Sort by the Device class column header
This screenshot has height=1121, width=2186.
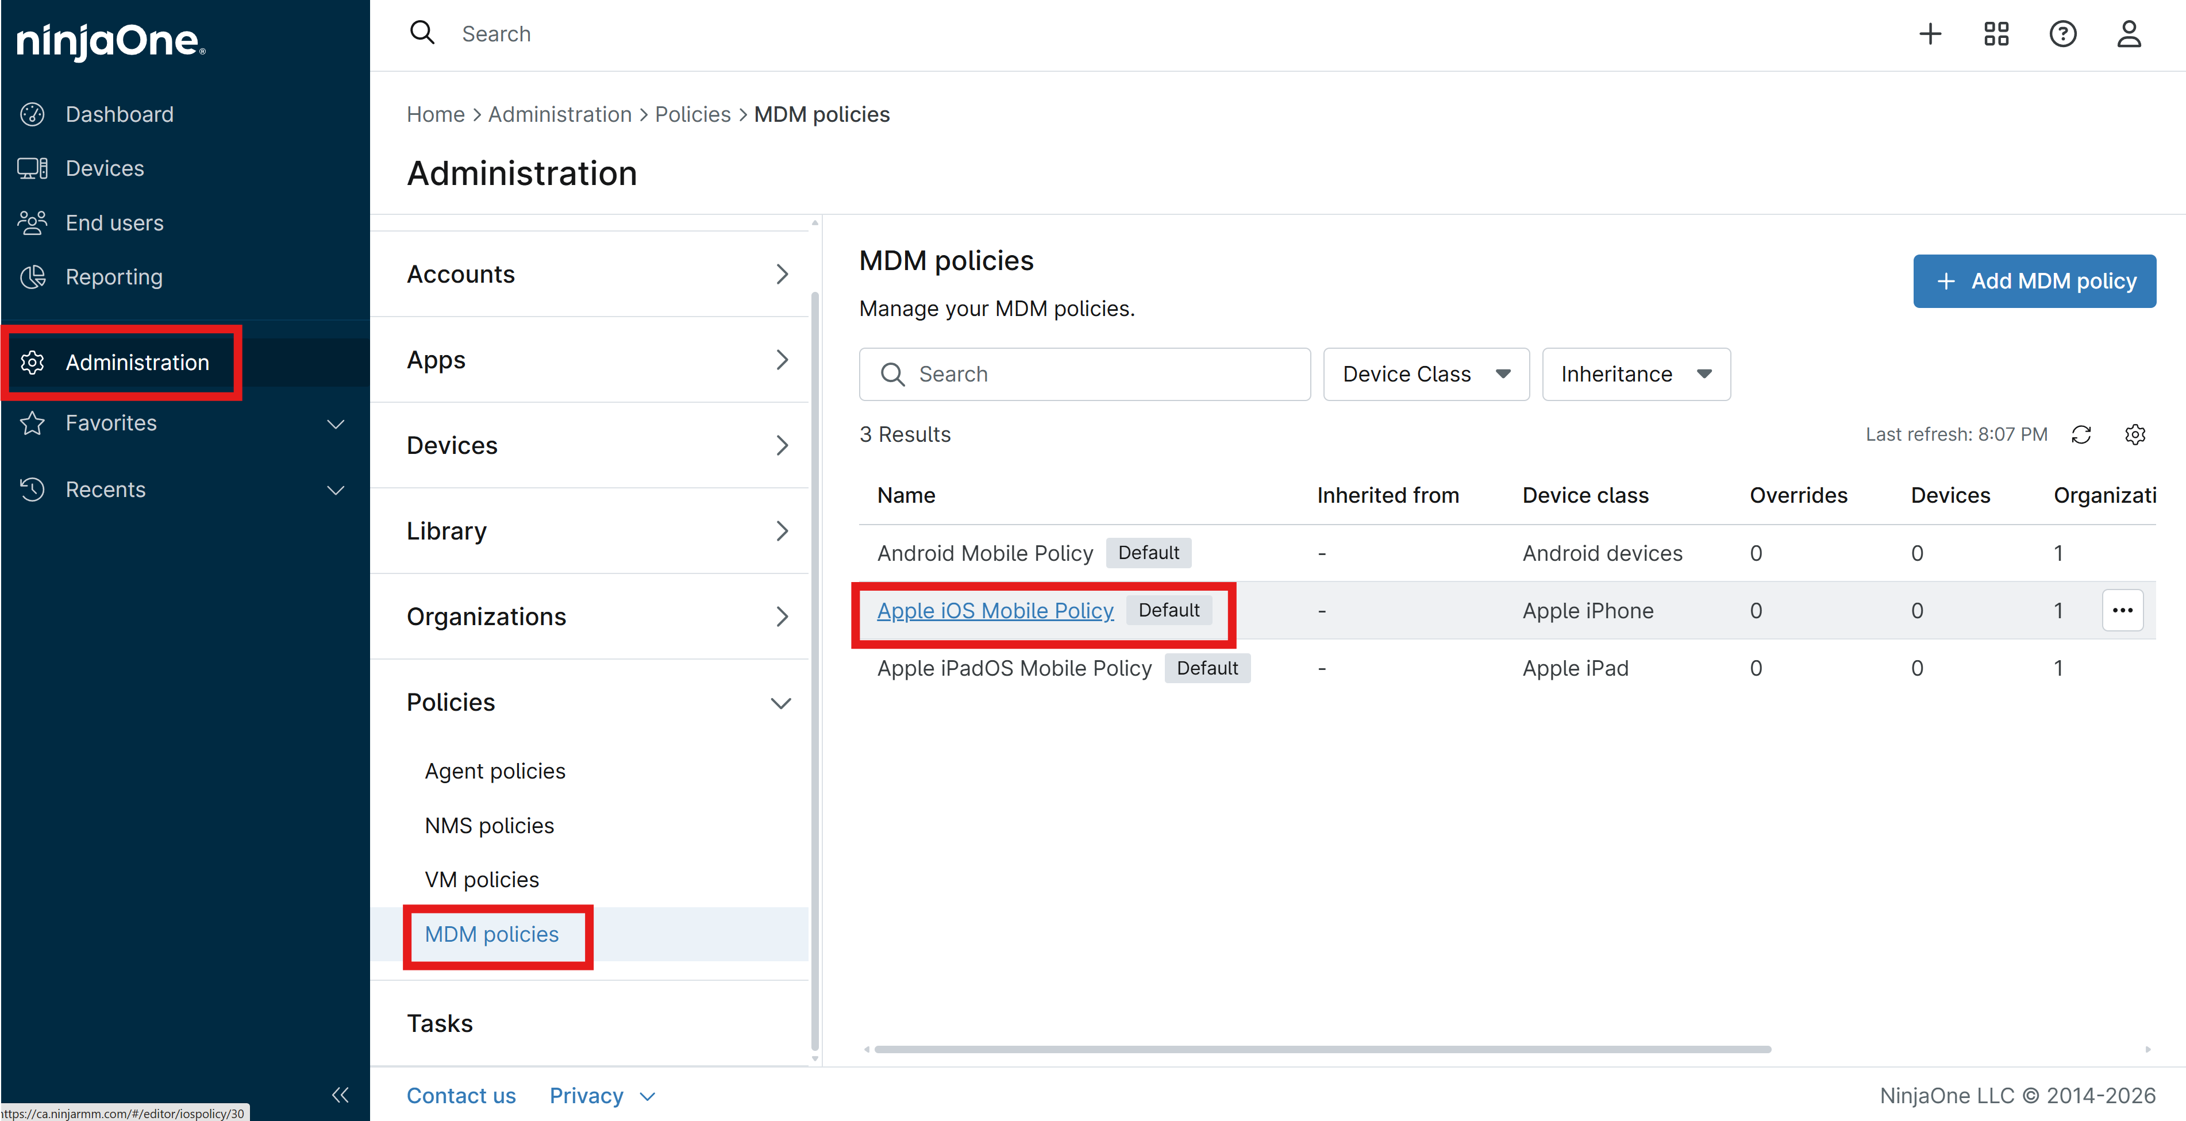pos(1585,495)
